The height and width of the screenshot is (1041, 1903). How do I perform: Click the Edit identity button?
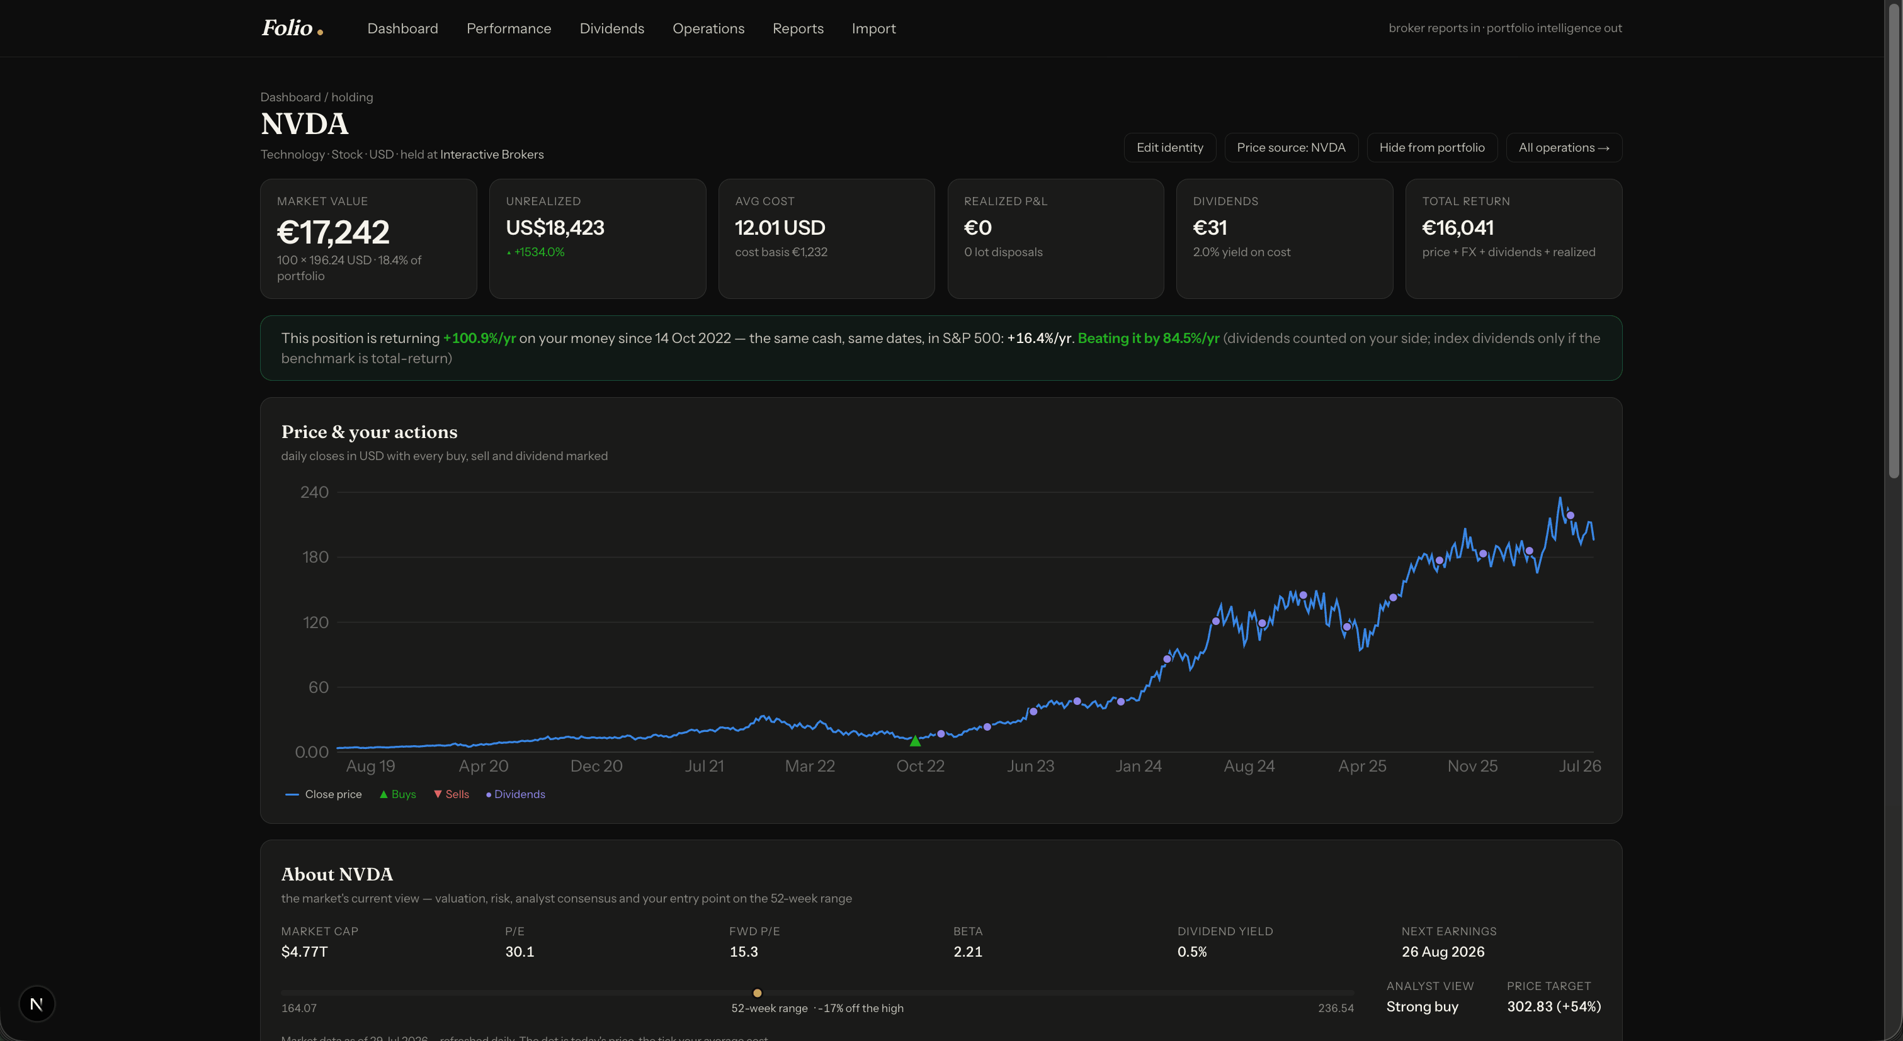[x=1169, y=148]
